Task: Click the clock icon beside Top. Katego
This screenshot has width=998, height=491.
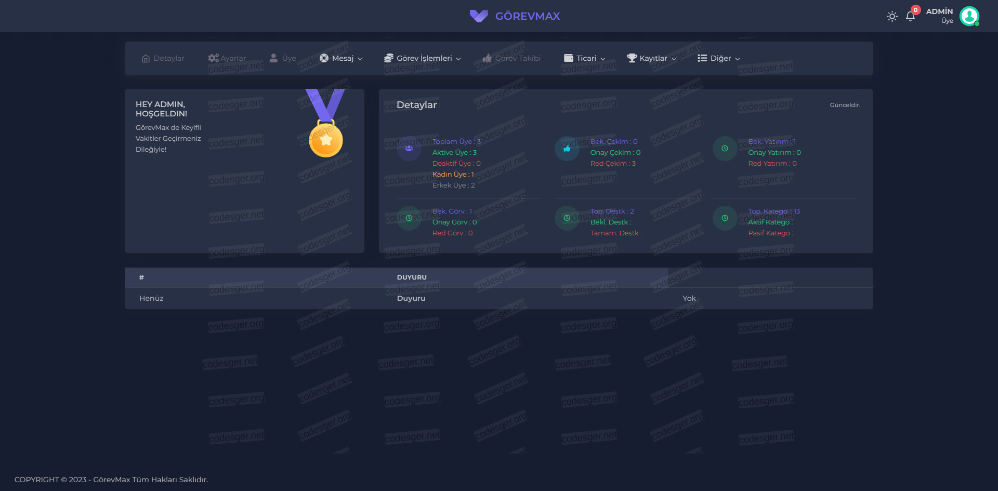Action: click(725, 218)
